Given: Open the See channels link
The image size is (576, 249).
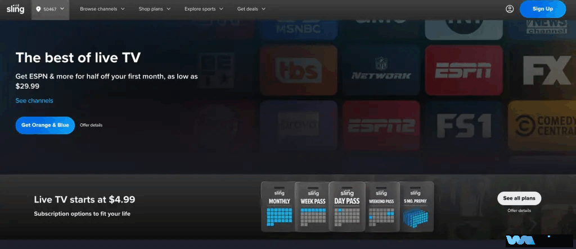Looking at the screenshot, I should pos(34,100).
